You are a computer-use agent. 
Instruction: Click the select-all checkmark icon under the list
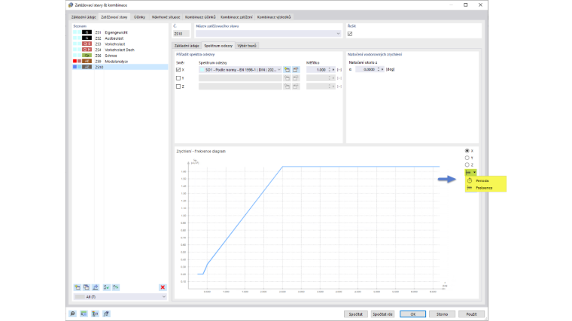coord(106,287)
